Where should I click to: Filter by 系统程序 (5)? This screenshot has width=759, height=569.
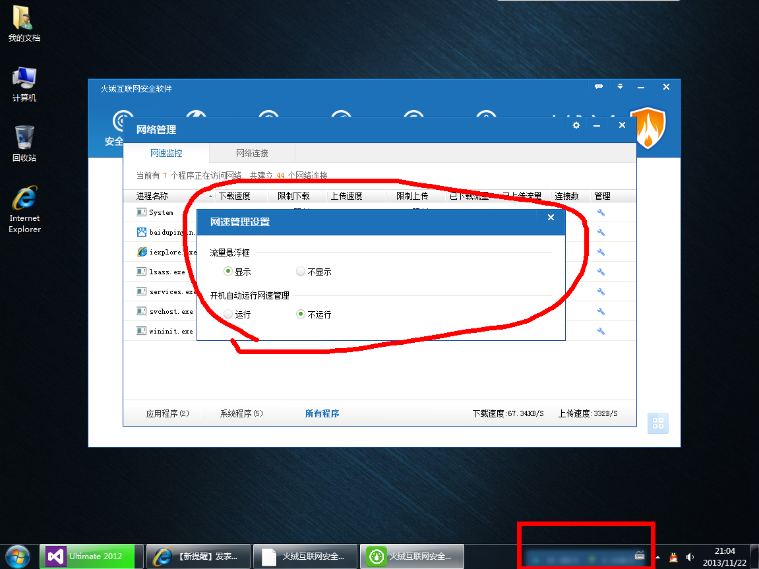[241, 413]
